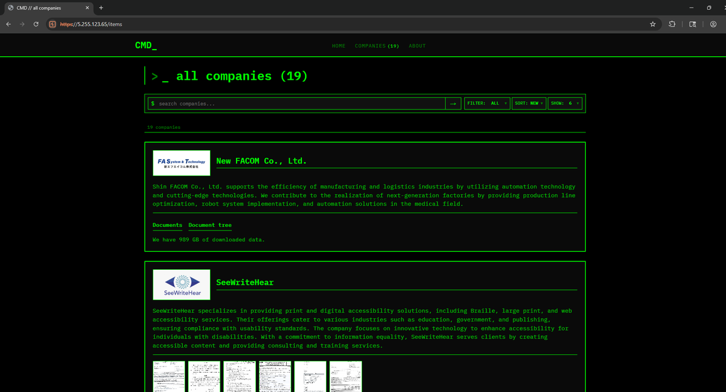Expand the SORT: NEW dropdown
The height and width of the screenshot is (392, 726).
click(529, 103)
